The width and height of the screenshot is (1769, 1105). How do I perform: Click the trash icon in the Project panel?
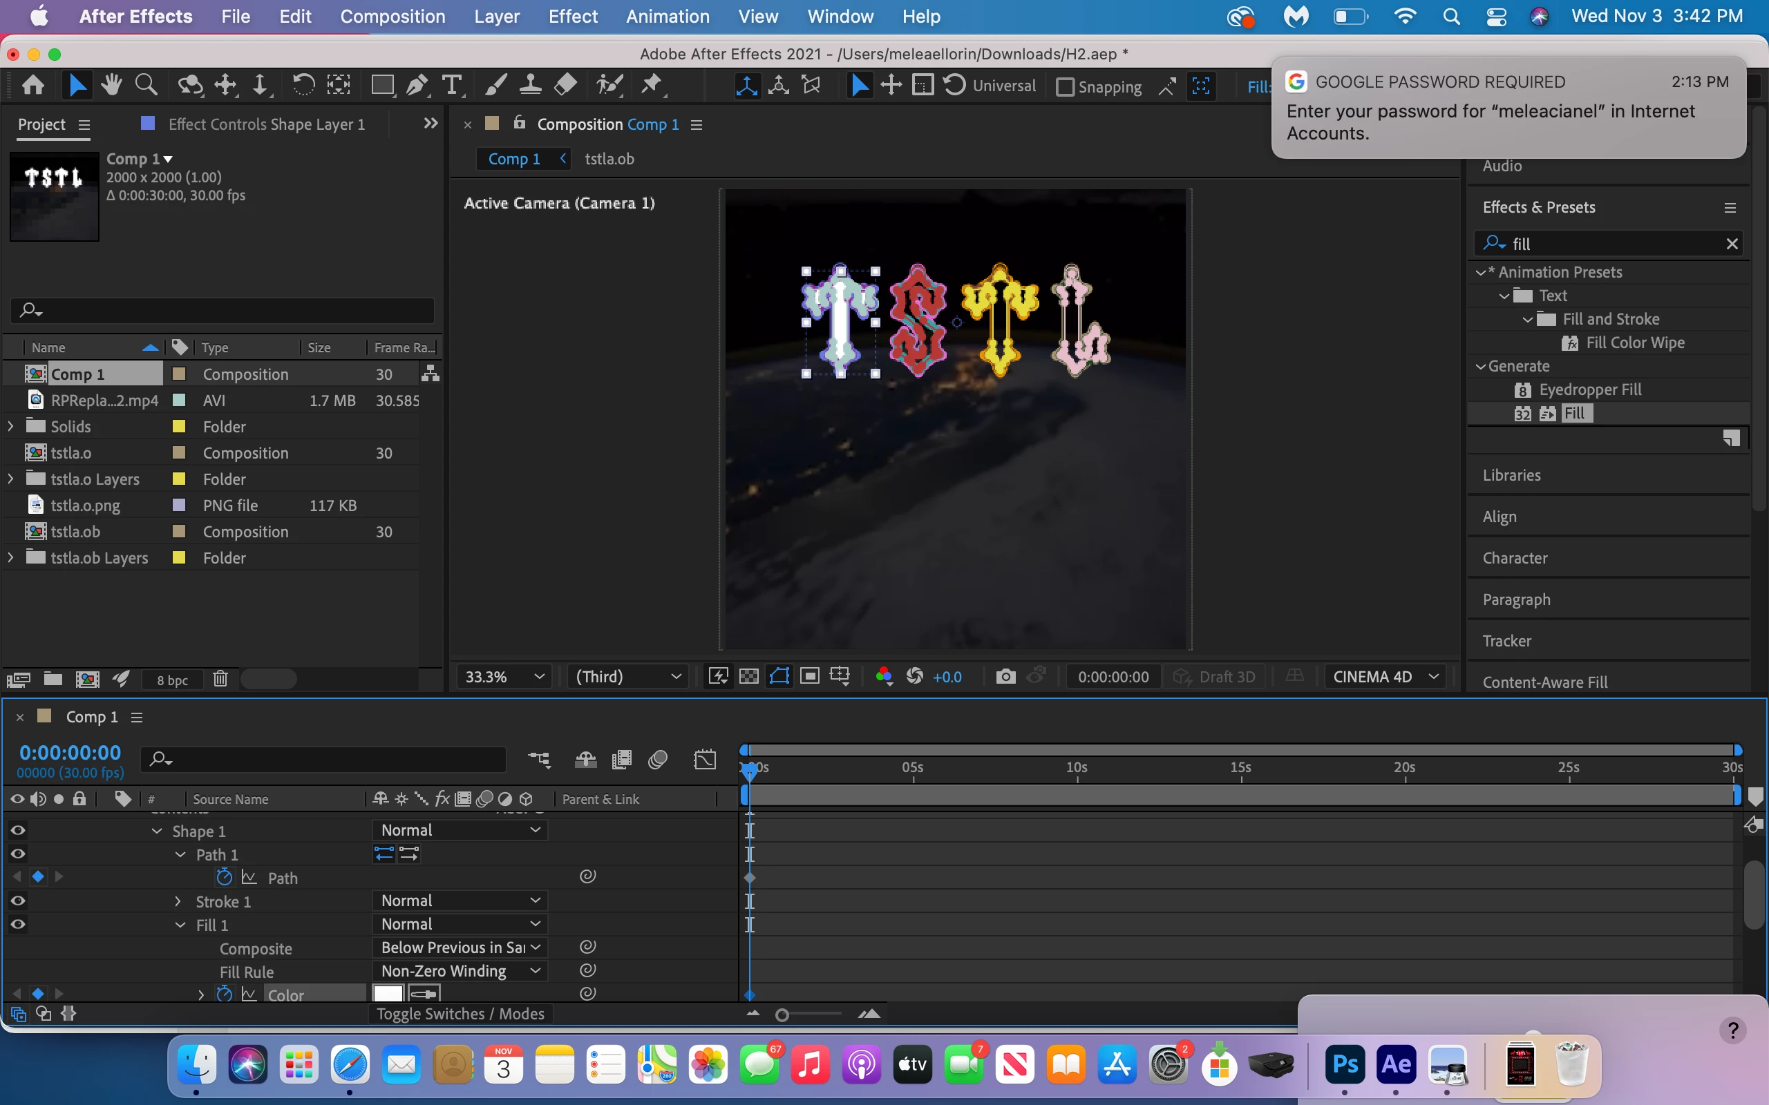220,679
